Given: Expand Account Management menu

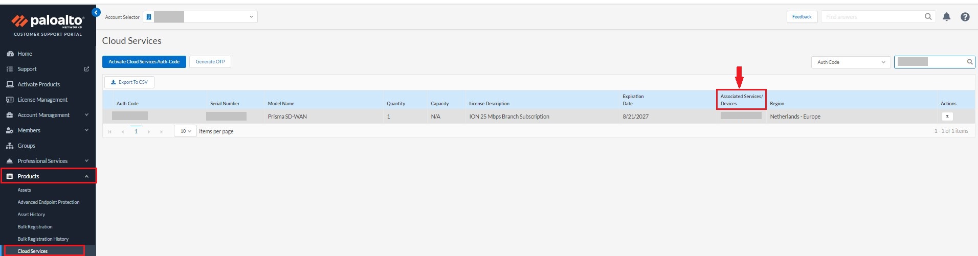Looking at the screenshot, I should (x=48, y=115).
